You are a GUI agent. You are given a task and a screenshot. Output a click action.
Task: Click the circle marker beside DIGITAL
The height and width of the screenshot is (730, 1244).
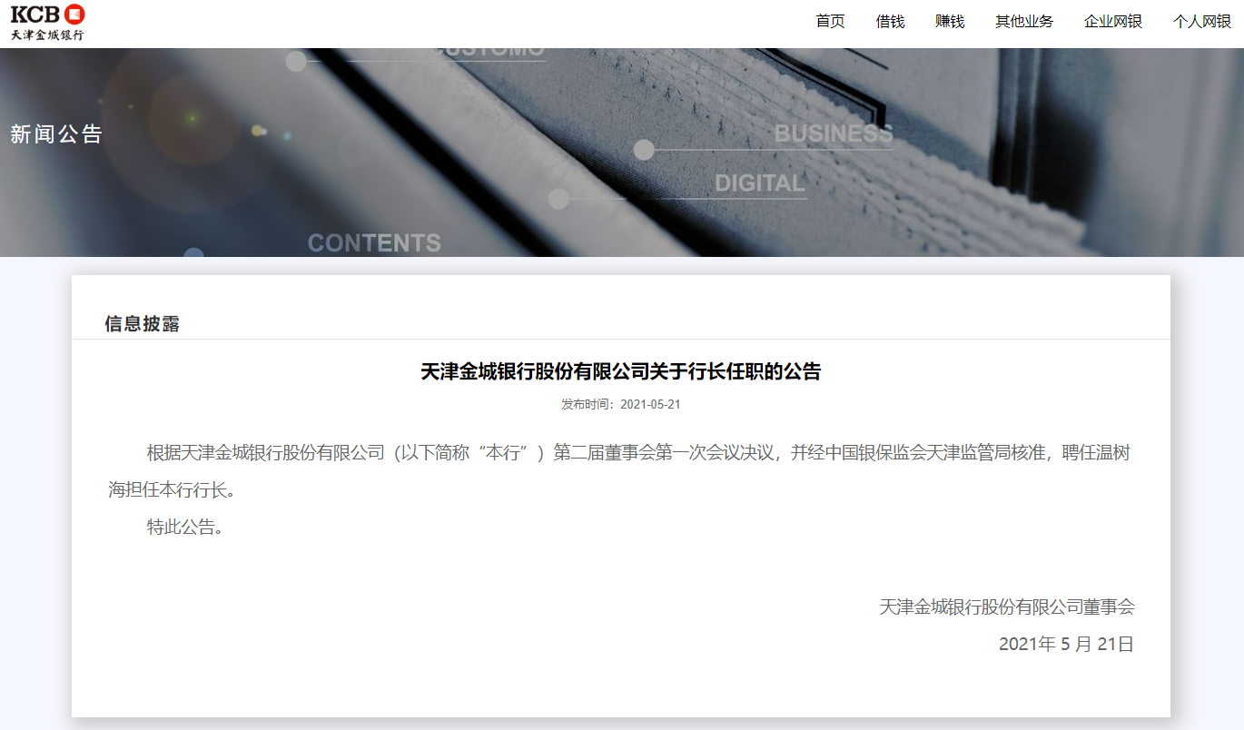558,199
